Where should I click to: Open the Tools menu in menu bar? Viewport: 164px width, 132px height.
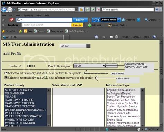pos(39,15)
